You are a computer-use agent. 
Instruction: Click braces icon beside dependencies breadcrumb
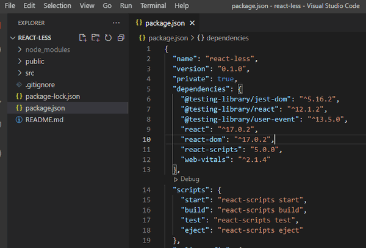(x=201, y=38)
